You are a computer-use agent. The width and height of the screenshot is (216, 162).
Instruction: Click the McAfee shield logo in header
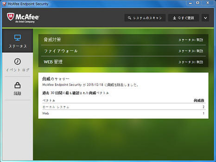[x=11, y=17]
